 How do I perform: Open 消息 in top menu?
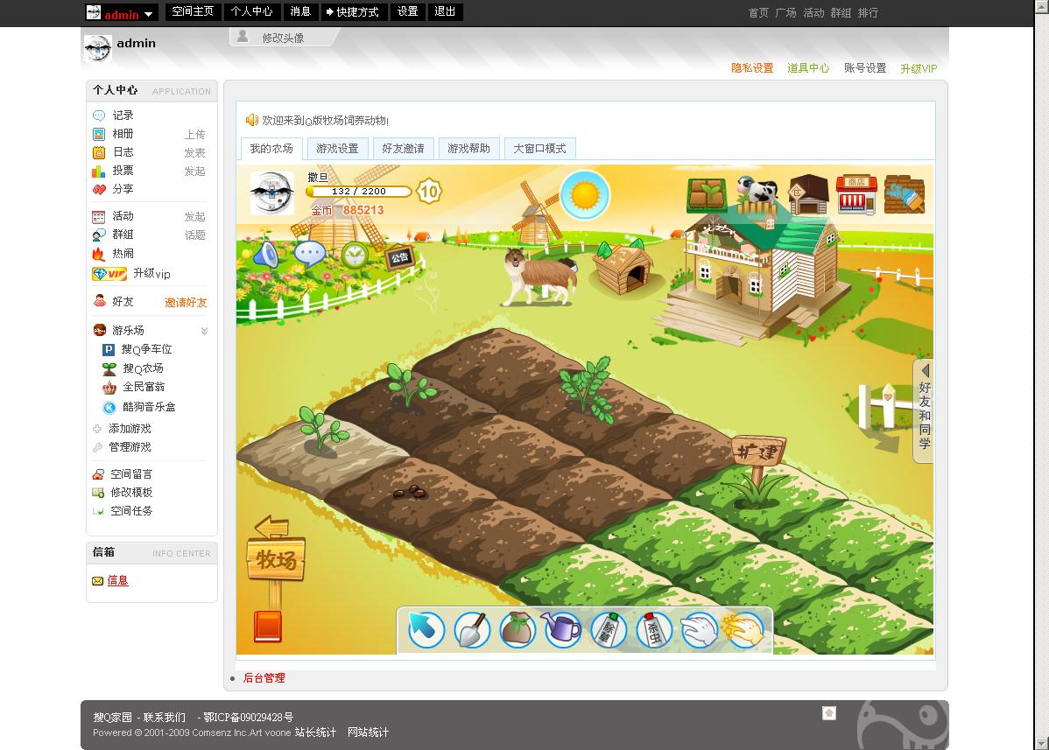pos(300,11)
